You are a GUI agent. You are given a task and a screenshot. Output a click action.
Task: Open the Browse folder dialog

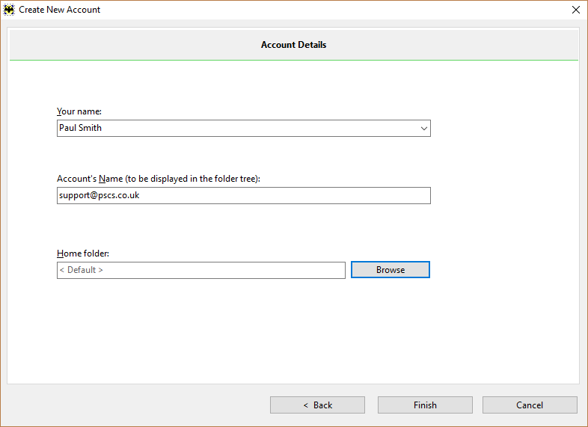tap(391, 270)
